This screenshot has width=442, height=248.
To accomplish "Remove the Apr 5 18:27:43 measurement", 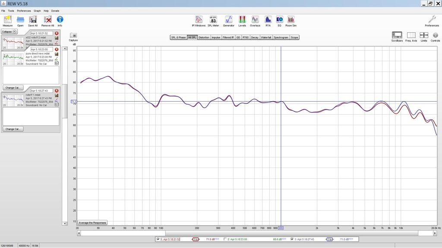I will (57, 90).
